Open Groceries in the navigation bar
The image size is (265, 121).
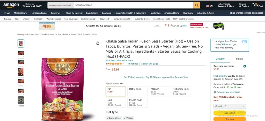(x=56, y=13)
